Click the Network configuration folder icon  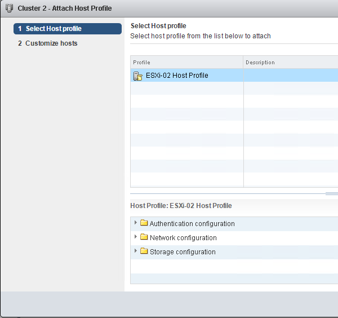pyautogui.click(x=144, y=237)
